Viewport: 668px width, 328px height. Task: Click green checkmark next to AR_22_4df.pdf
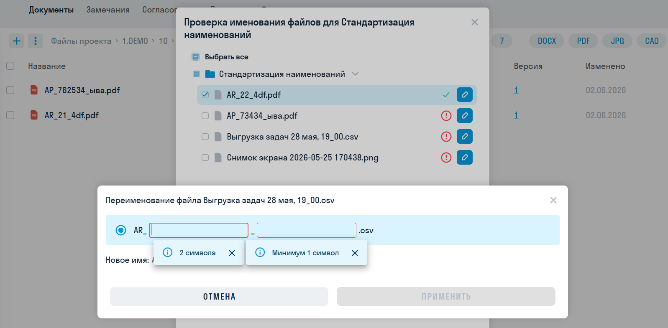[x=446, y=95]
